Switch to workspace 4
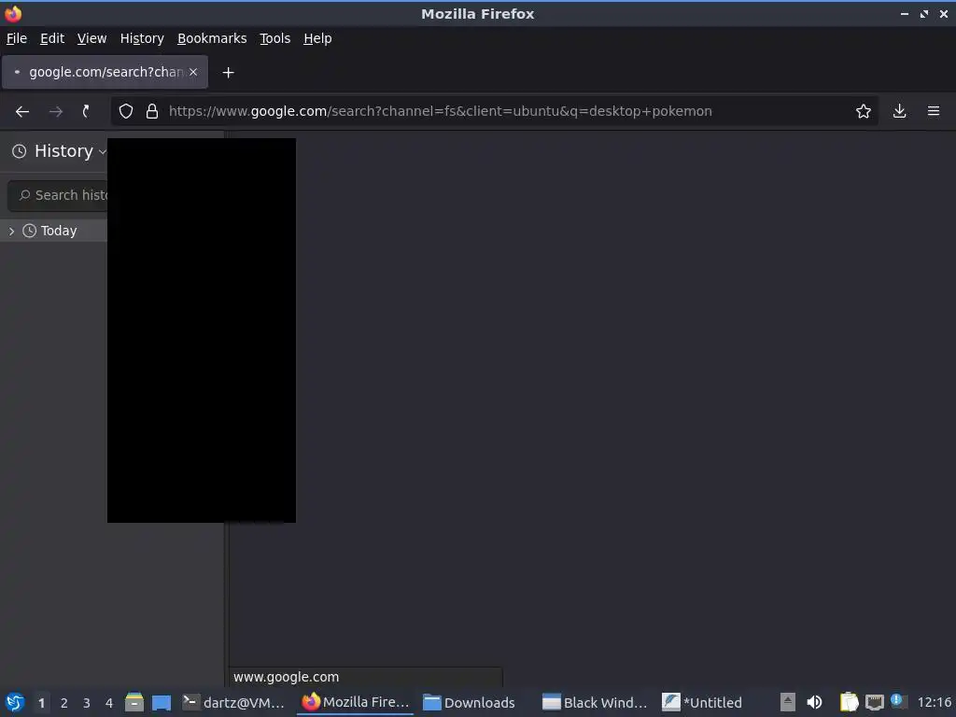The image size is (956, 717). tap(109, 703)
